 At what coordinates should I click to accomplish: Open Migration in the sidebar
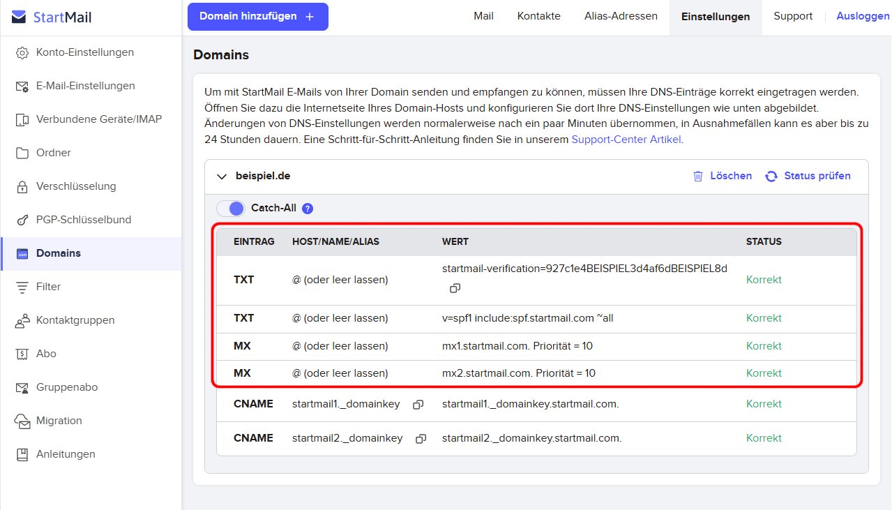91,421
